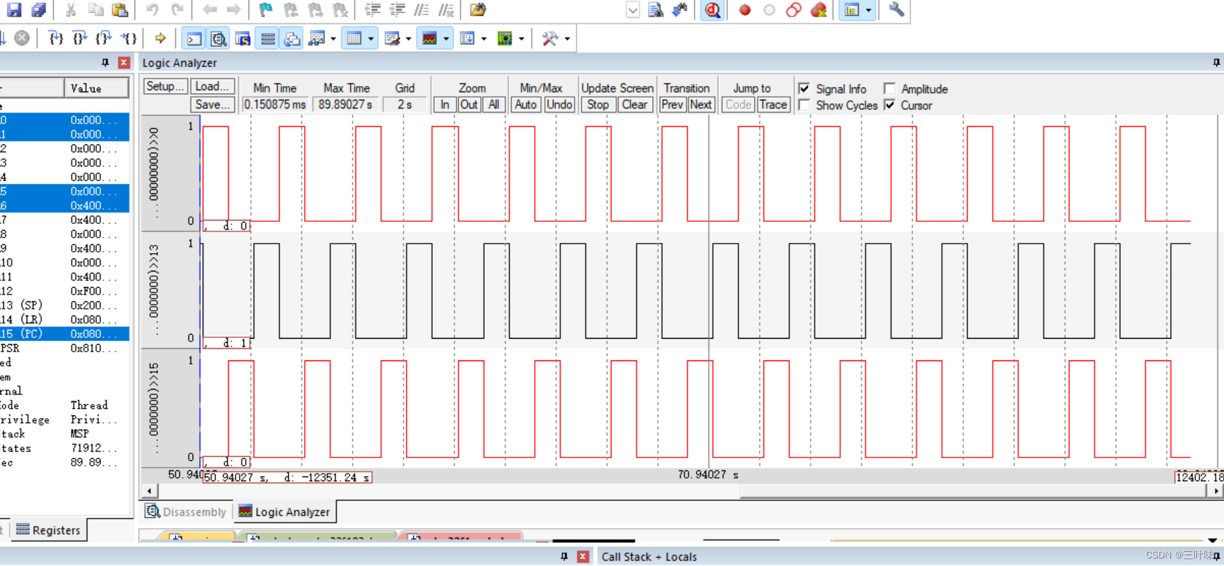Image resolution: width=1224 pixels, height=566 pixels.
Task: Click the Step Over braces icon
Action: click(79, 38)
